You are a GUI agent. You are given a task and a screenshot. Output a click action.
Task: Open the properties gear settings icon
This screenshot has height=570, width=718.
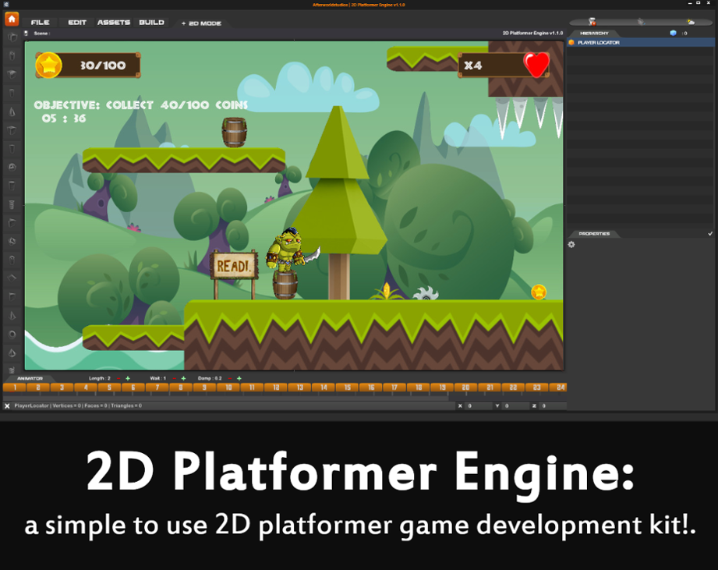(571, 245)
